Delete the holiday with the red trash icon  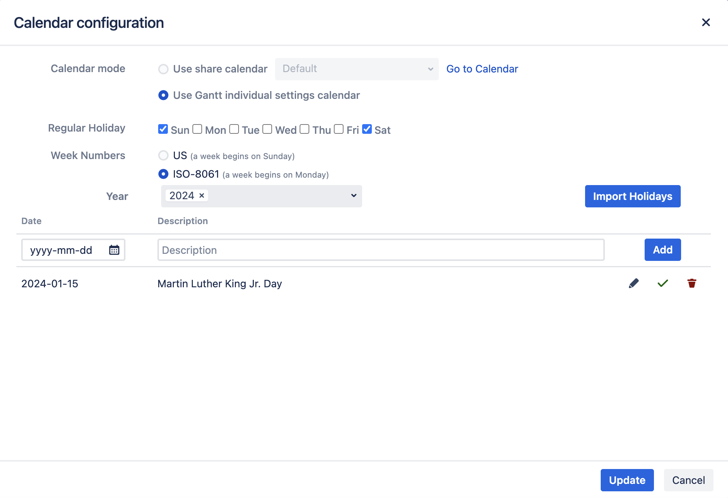point(692,284)
